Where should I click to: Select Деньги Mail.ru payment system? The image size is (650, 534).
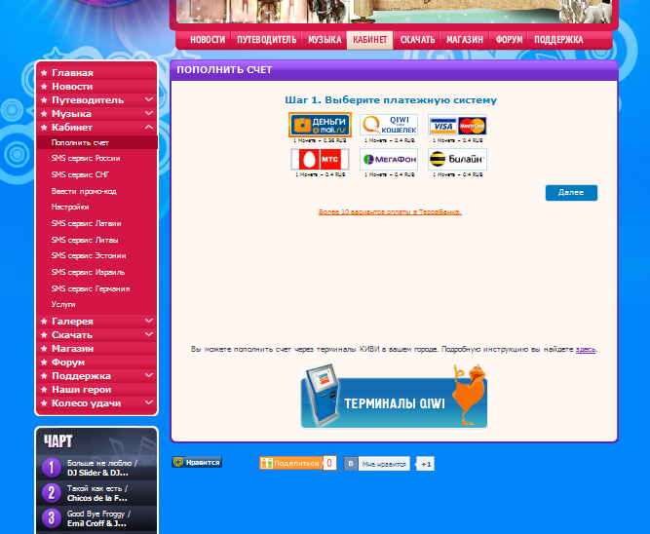pos(320,125)
